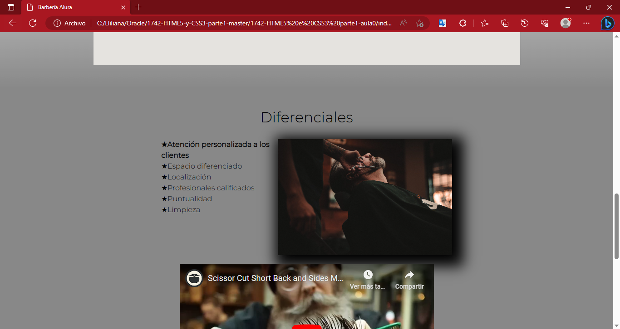Open the Bing chat sidebar button
Viewport: 620px width, 329px height.
(608, 23)
